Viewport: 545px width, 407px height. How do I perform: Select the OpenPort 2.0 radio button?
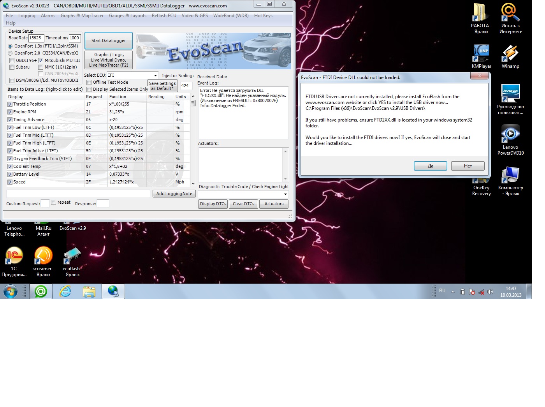click(11, 53)
